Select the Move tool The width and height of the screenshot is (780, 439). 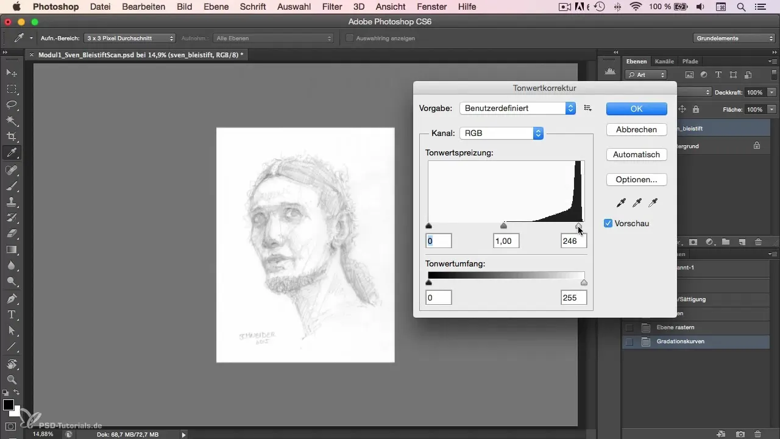tap(11, 73)
